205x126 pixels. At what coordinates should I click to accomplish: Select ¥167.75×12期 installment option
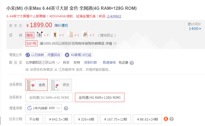pos(115,119)
